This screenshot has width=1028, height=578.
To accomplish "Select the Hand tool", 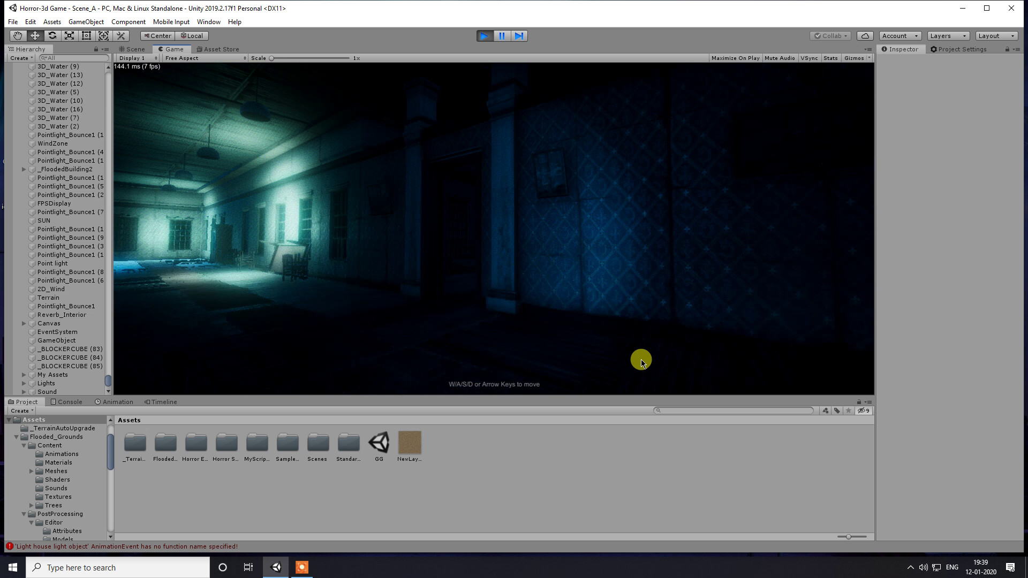I will pyautogui.click(x=18, y=36).
